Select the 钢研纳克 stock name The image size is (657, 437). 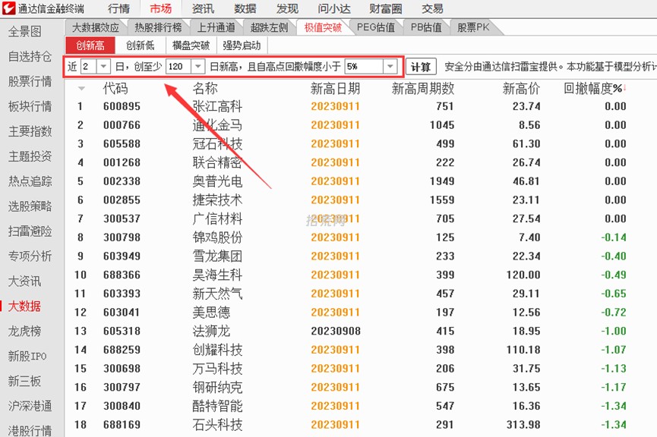pyautogui.click(x=217, y=387)
